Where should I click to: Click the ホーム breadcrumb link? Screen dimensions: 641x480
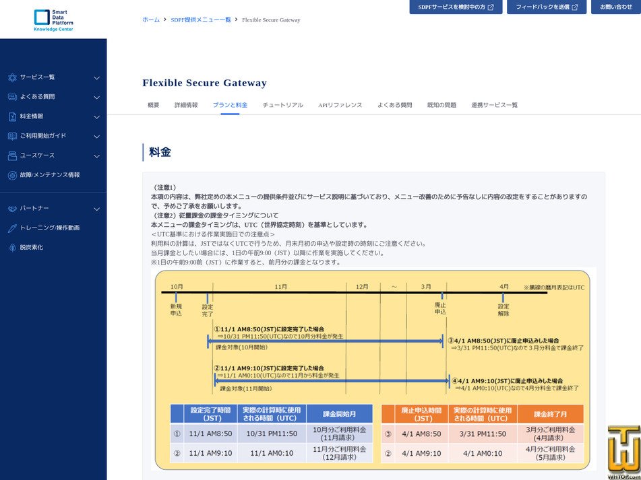click(x=151, y=20)
